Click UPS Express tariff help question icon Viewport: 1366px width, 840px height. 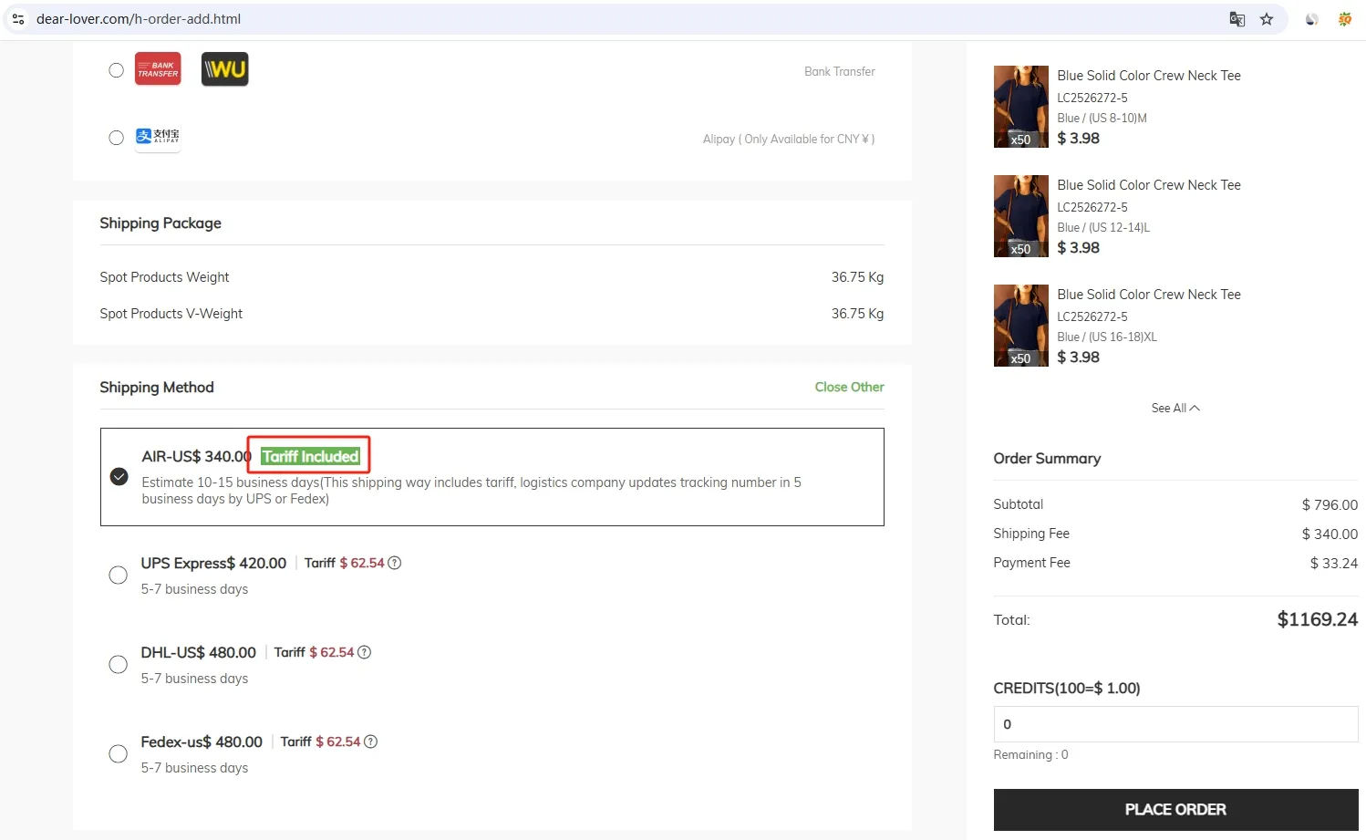click(395, 564)
